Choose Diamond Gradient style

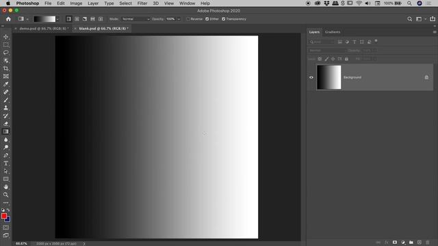pyautogui.click(x=101, y=19)
